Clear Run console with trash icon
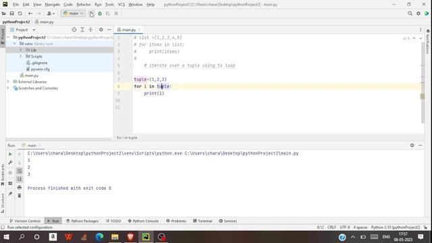 coord(20,196)
